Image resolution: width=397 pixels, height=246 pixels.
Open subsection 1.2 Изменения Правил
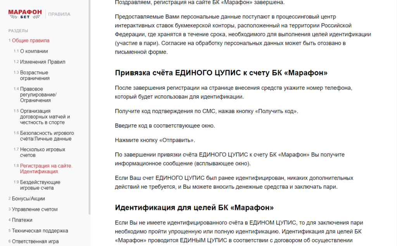pyautogui.click(x=43, y=62)
